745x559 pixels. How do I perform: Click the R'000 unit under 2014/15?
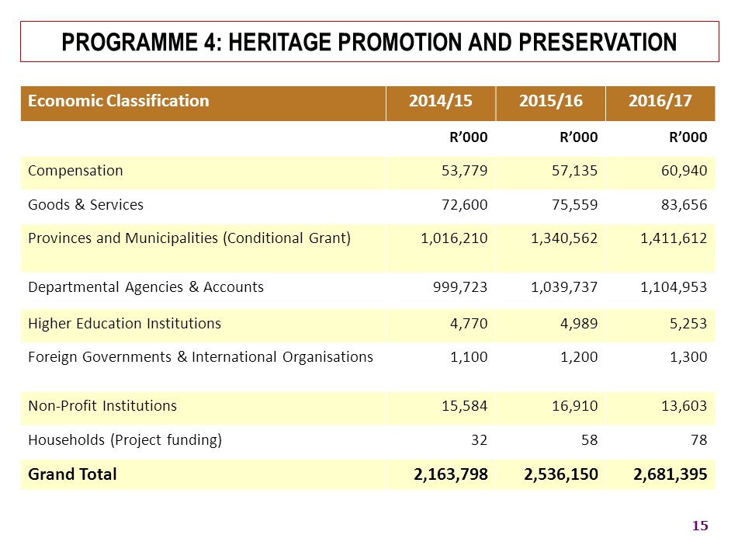tap(469, 137)
